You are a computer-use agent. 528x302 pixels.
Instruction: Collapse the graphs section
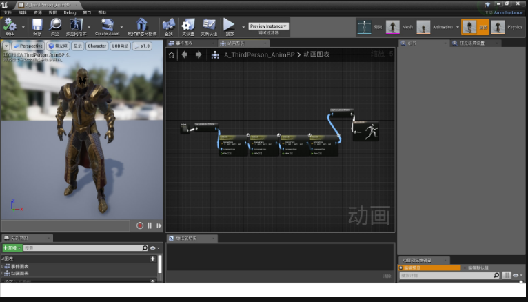coord(3,259)
